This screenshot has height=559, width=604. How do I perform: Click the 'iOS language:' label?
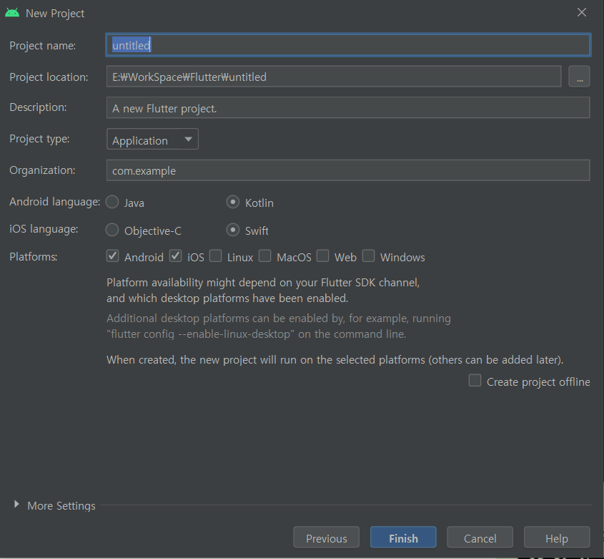click(44, 229)
